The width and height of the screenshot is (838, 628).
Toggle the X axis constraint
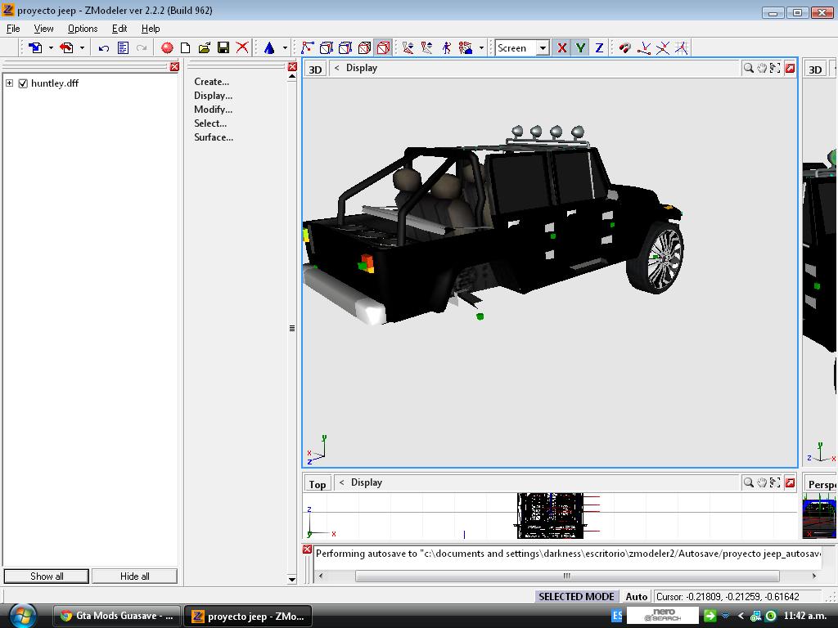[561, 48]
